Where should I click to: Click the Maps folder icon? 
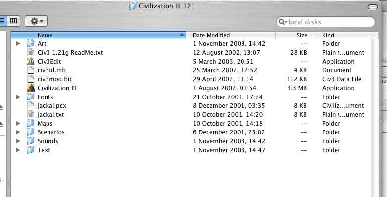pos(30,123)
